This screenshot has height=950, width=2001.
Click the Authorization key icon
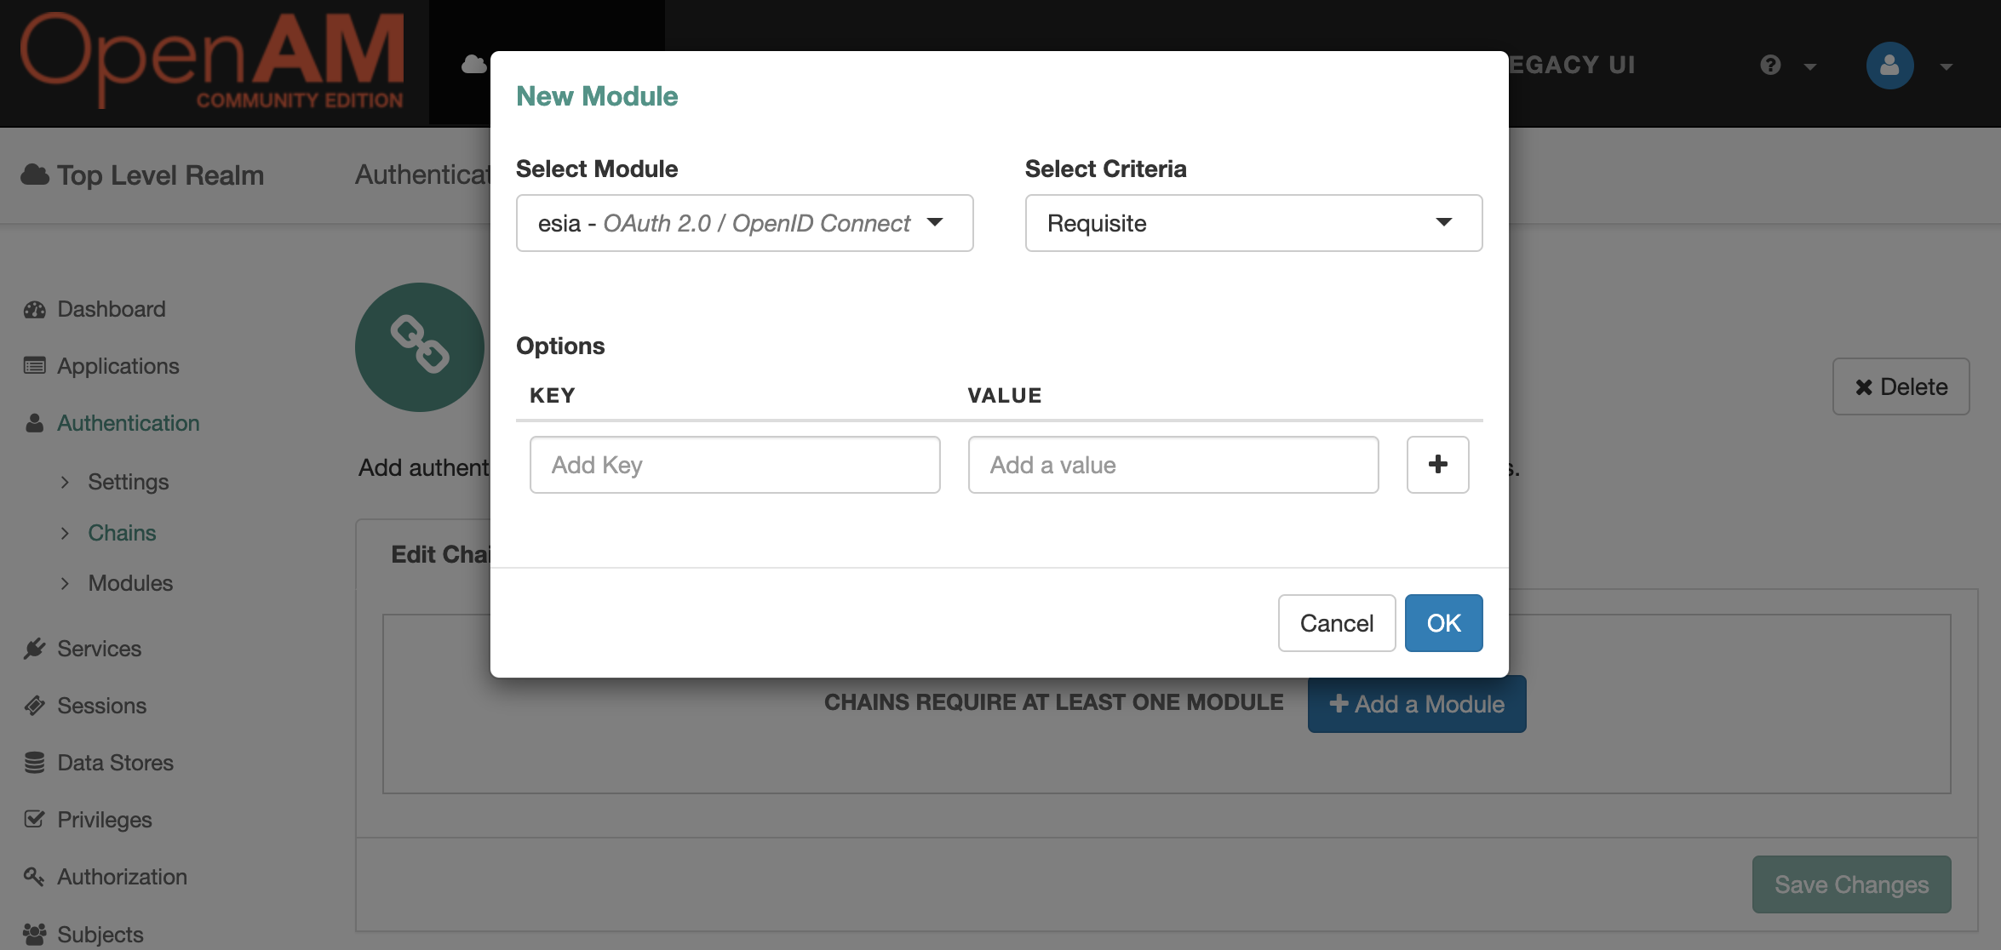[x=35, y=877]
